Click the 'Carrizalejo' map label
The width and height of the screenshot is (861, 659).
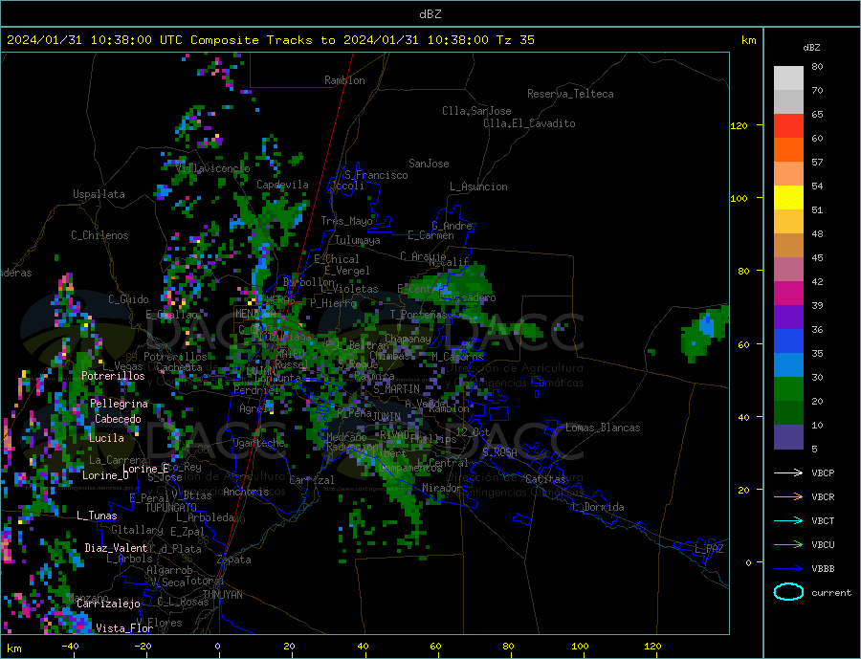pos(108,604)
